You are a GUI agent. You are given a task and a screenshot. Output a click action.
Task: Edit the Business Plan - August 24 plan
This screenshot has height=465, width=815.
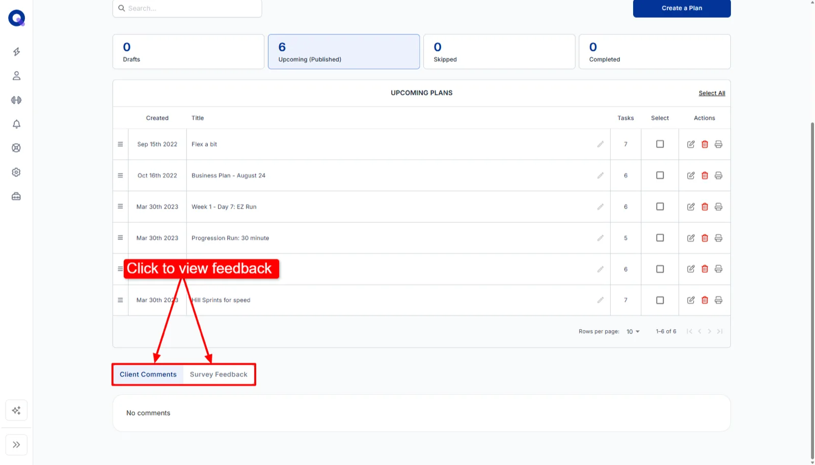pyautogui.click(x=691, y=176)
